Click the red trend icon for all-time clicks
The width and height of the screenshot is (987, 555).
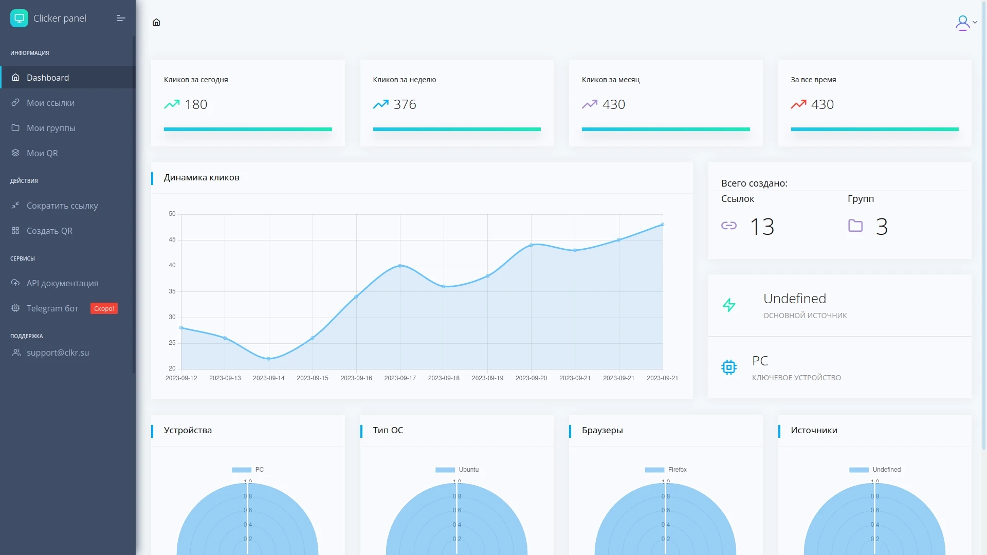coord(798,104)
